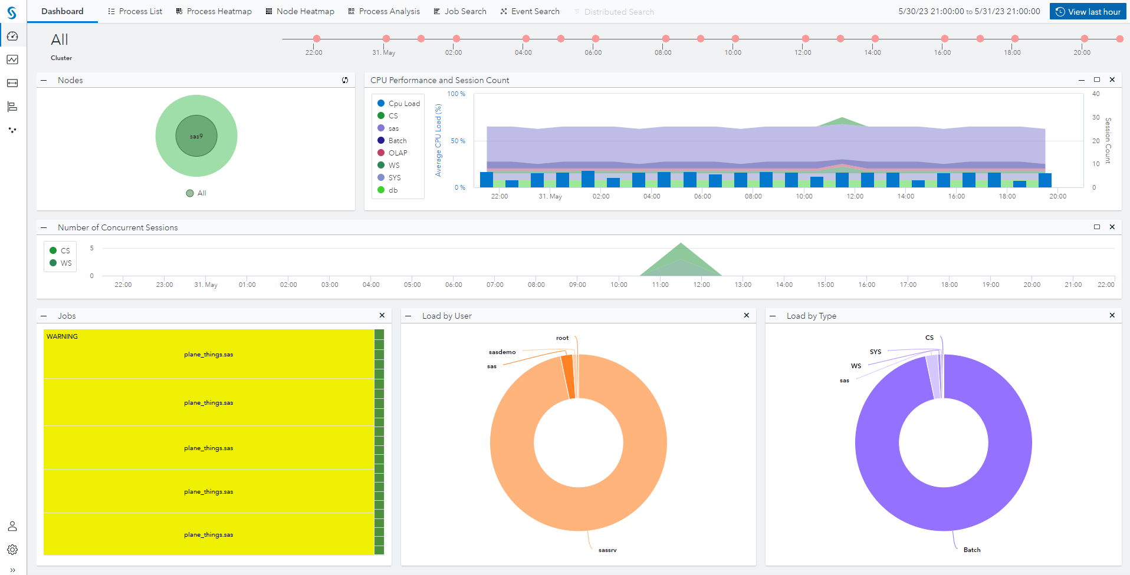Click the application logo at top left
This screenshot has width=1130, height=575.
tap(12, 12)
